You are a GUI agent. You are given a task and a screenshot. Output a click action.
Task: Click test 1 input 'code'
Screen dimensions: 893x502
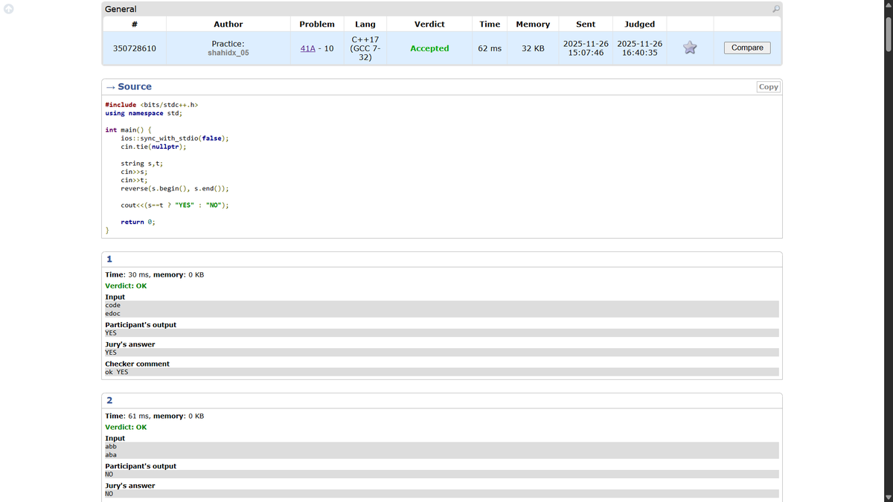113,305
